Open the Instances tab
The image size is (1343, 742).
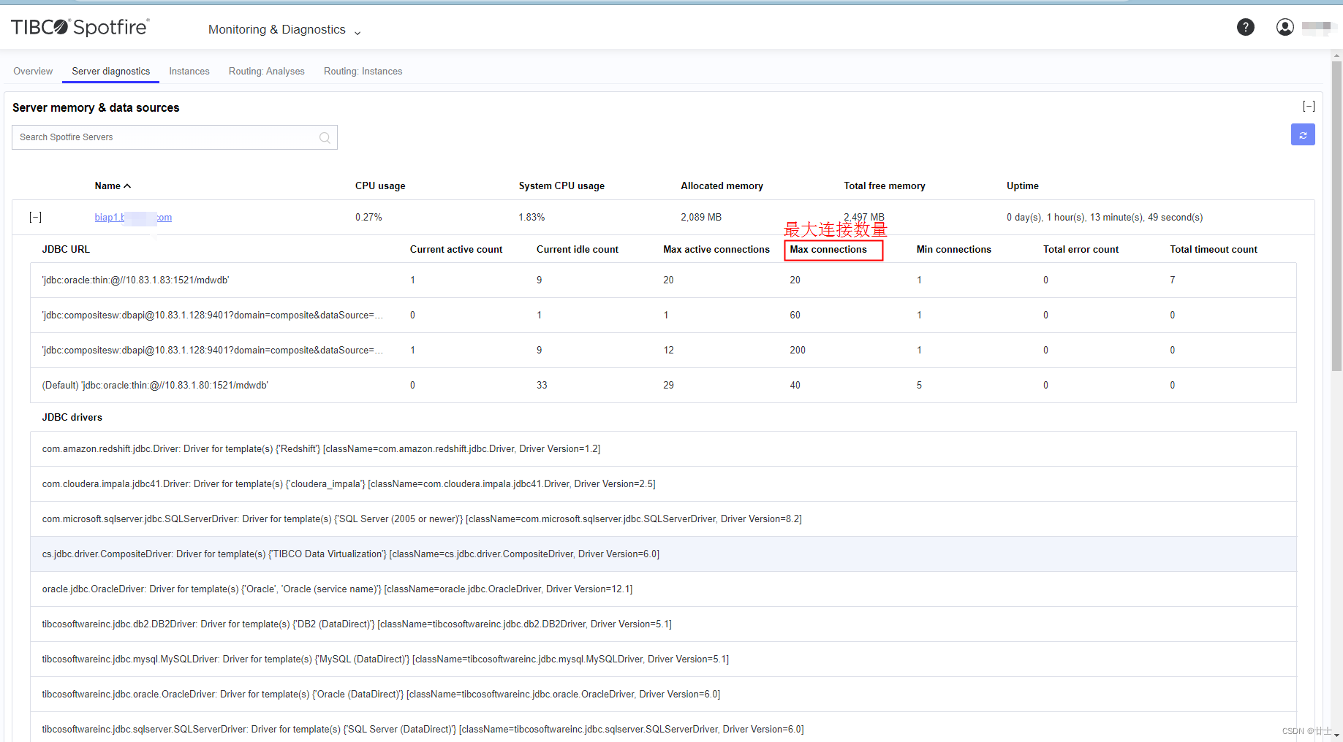click(x=189, y=72)
